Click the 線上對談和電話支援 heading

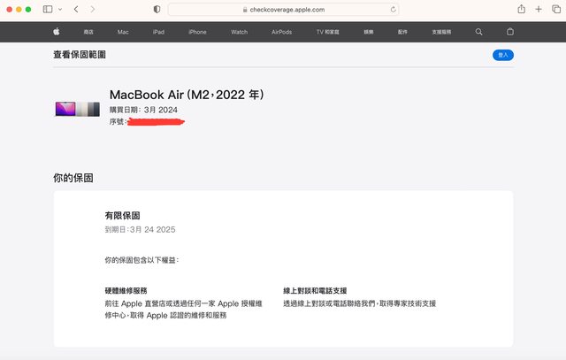(x=315, y=291)
